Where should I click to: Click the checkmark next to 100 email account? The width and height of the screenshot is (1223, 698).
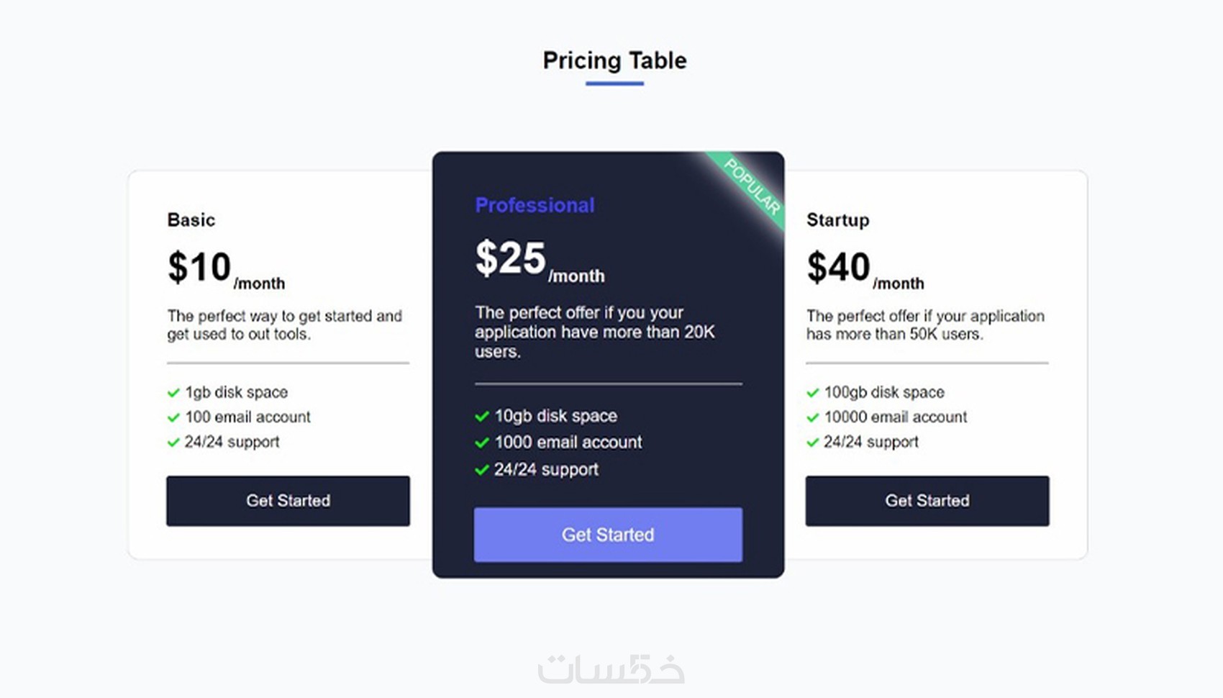tap(173, 417)
